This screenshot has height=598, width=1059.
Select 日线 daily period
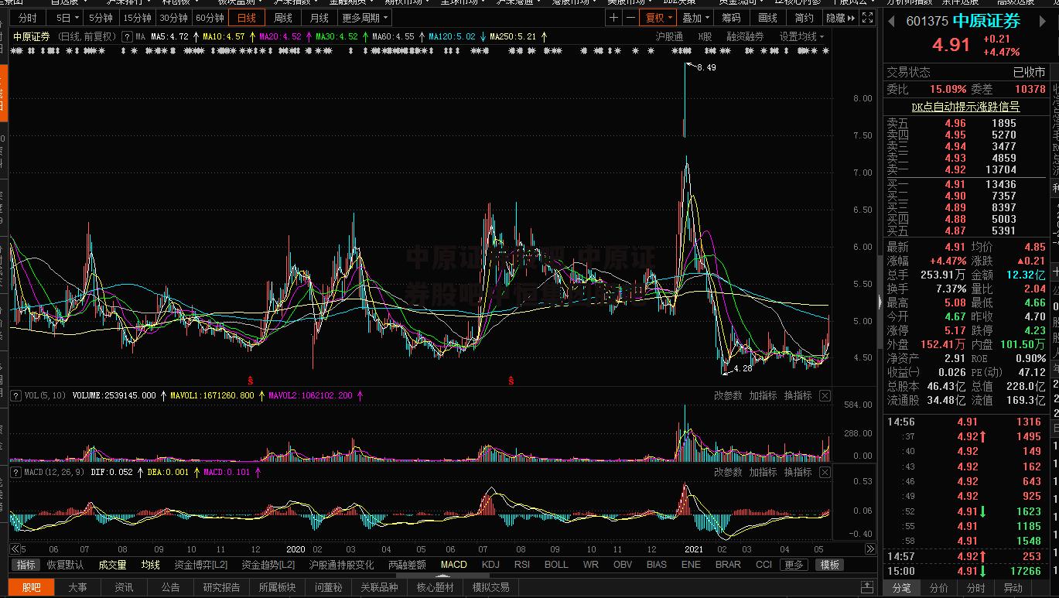tap(247, 18)
